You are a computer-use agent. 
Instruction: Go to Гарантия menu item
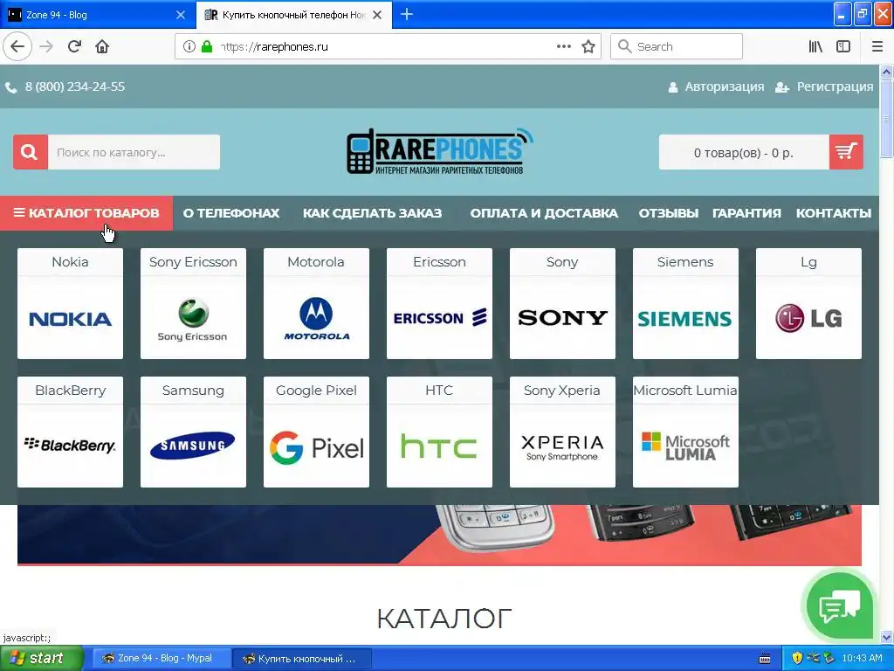click(746, 213)
